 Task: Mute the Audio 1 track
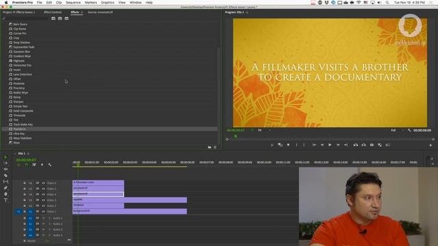[43, 218]
